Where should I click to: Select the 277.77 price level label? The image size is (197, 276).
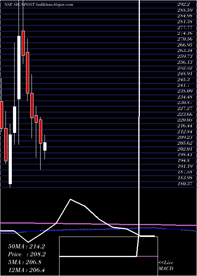pos(185,28)
